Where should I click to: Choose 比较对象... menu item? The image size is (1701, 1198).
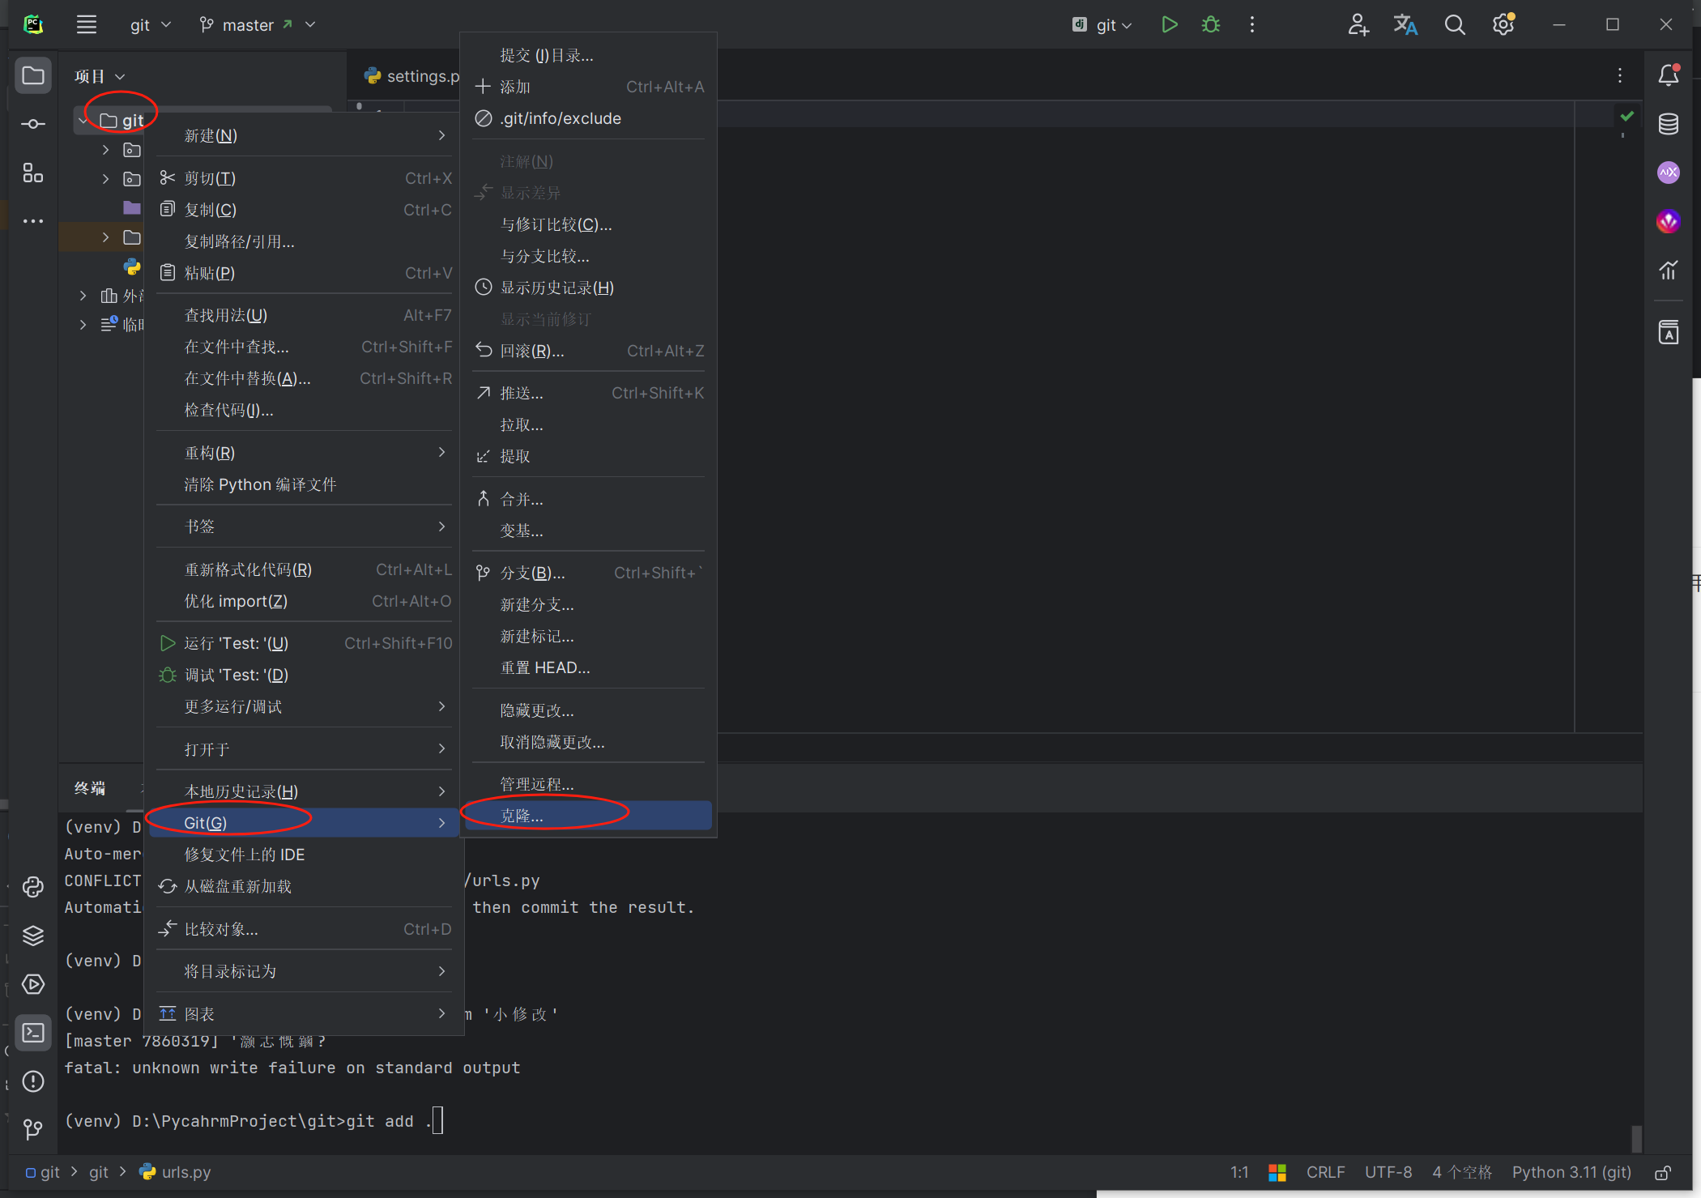(x=304, y=929)
